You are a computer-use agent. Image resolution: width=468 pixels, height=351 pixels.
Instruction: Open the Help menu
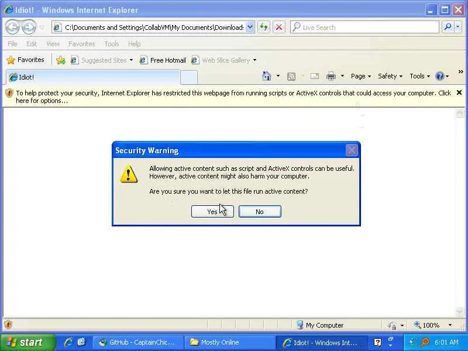tap(135, 44)
